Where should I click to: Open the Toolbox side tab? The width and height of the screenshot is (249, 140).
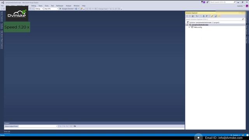pyautogui.click(x=2, y=26)
